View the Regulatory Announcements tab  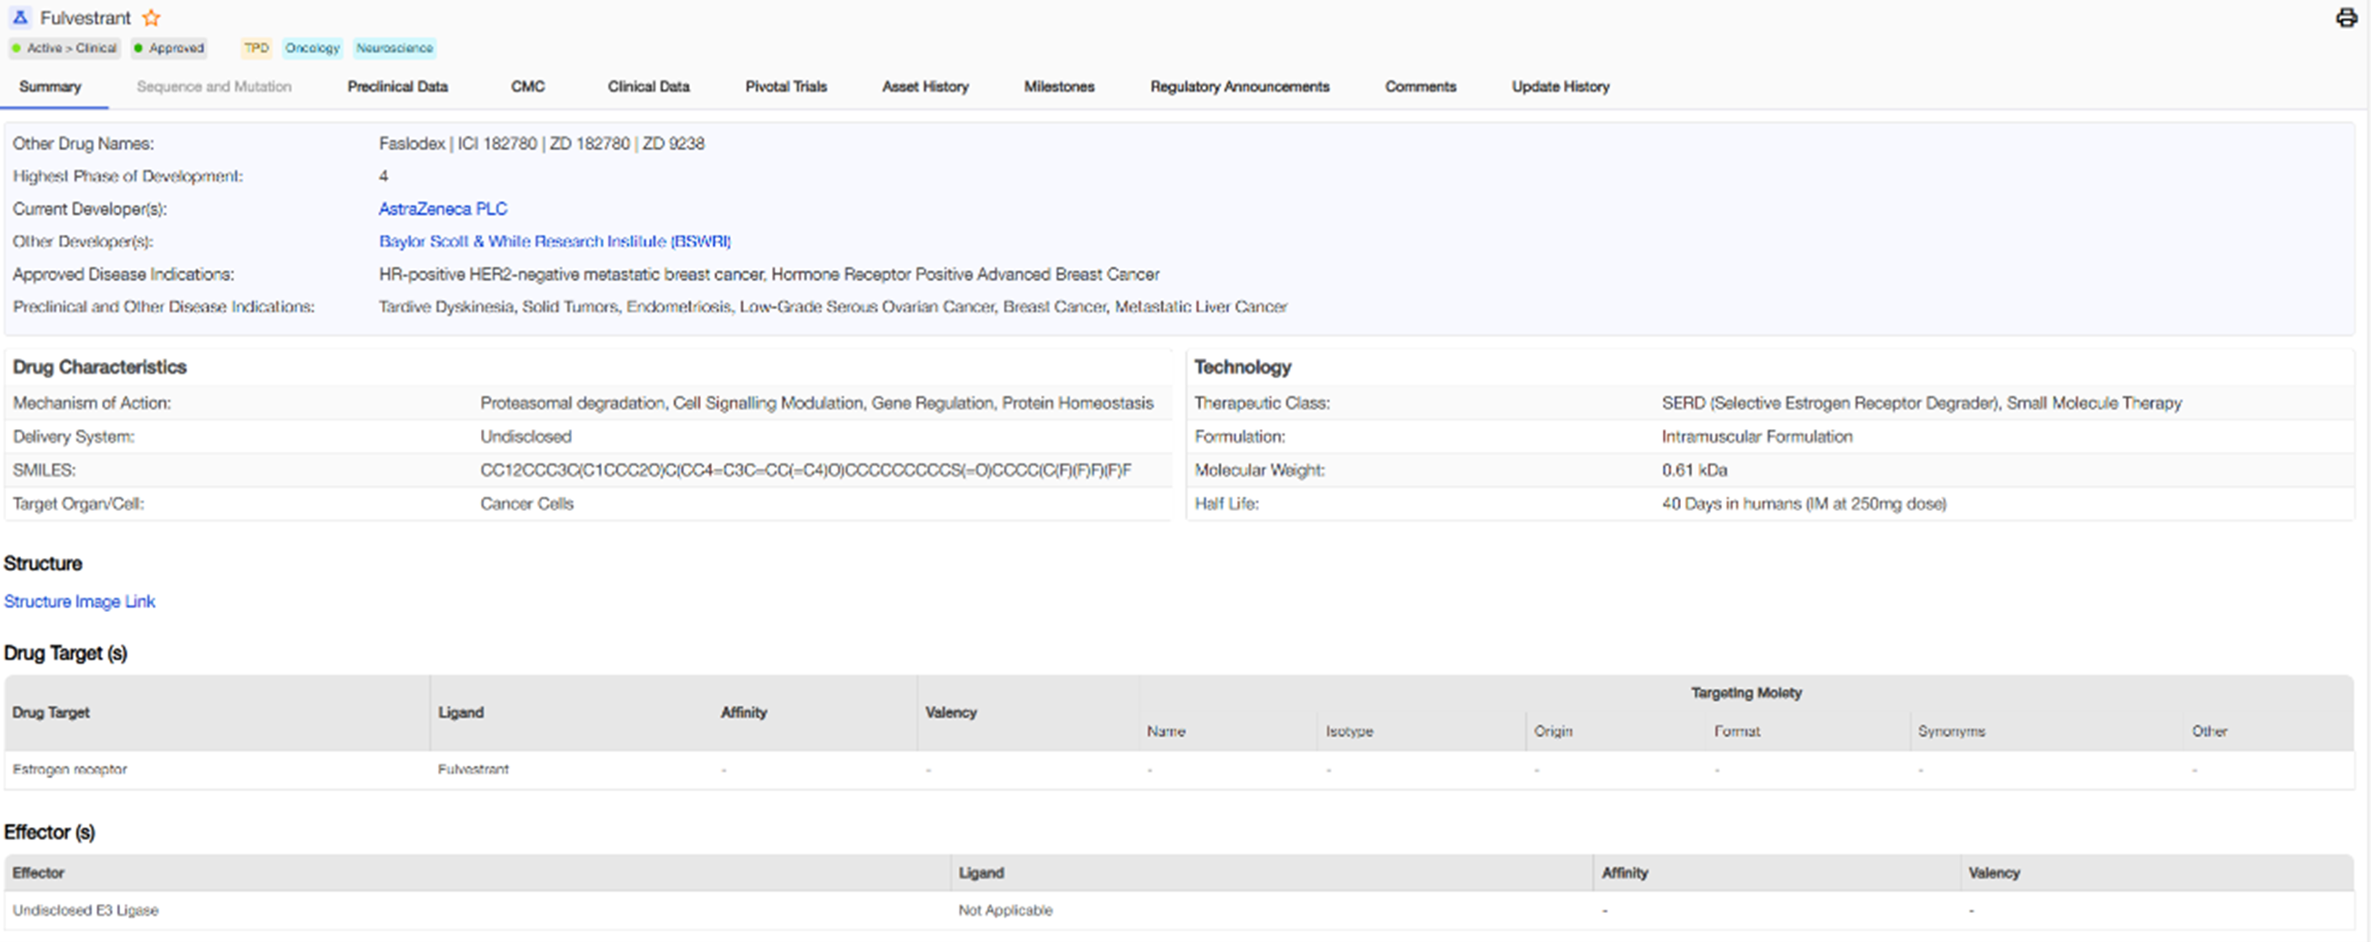[x=1239, y=86]
